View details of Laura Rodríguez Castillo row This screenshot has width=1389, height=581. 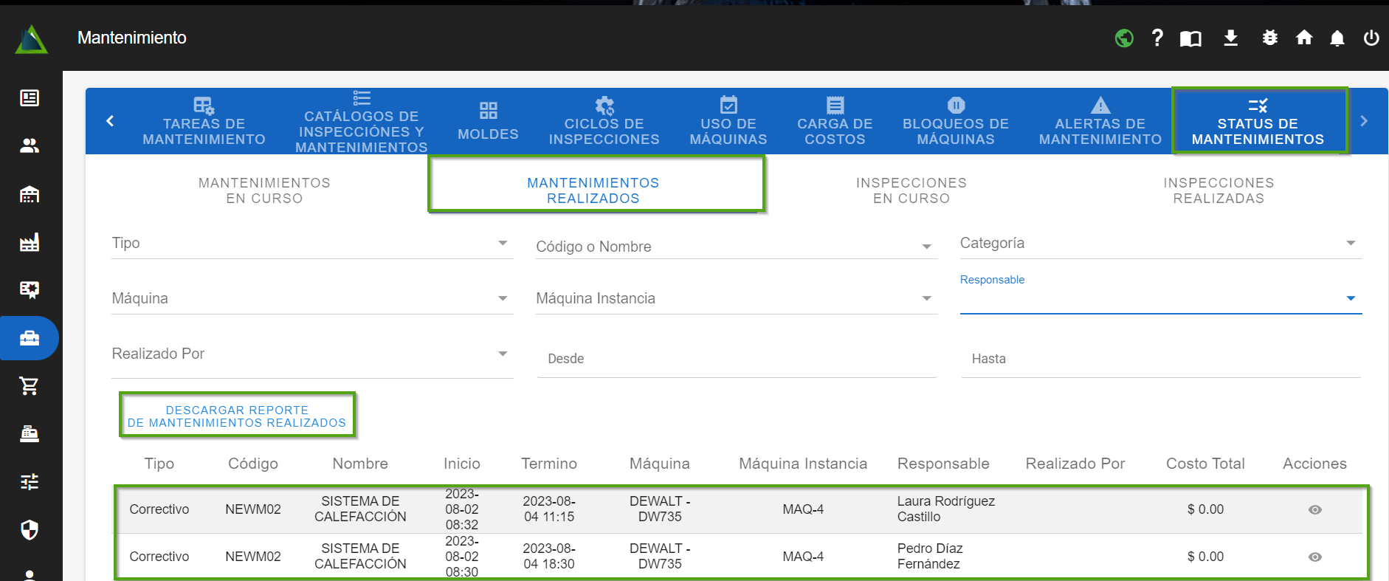tap(1314, 510)
